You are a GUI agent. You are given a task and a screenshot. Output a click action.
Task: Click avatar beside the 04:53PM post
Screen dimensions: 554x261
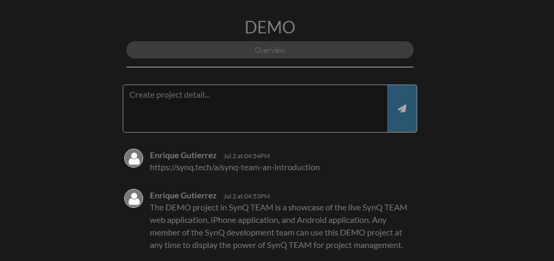[x=134, y=198]
